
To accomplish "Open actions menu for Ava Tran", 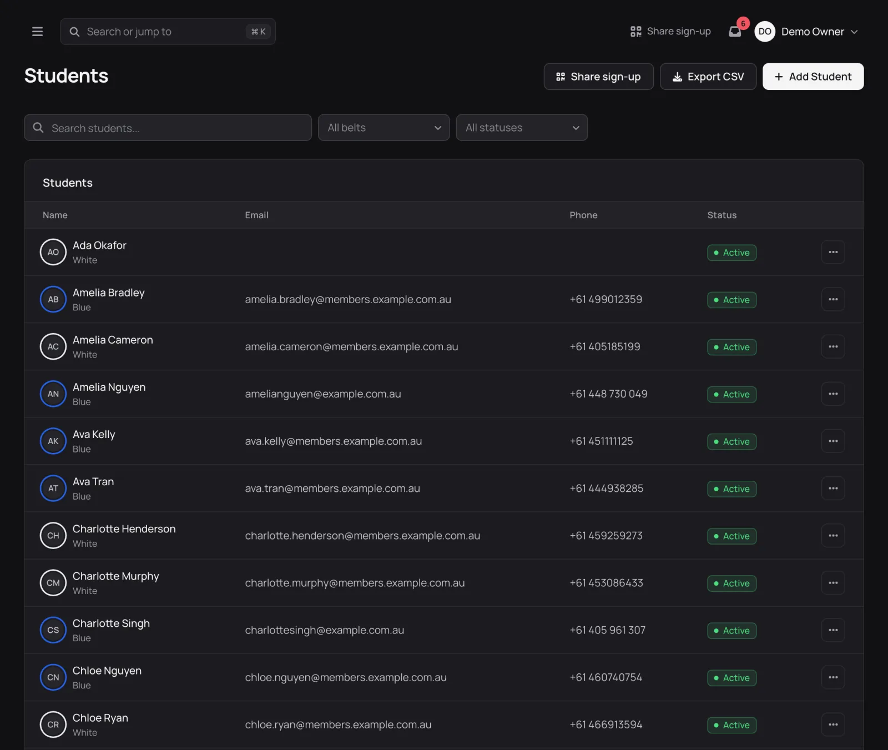I will point(833,488).
